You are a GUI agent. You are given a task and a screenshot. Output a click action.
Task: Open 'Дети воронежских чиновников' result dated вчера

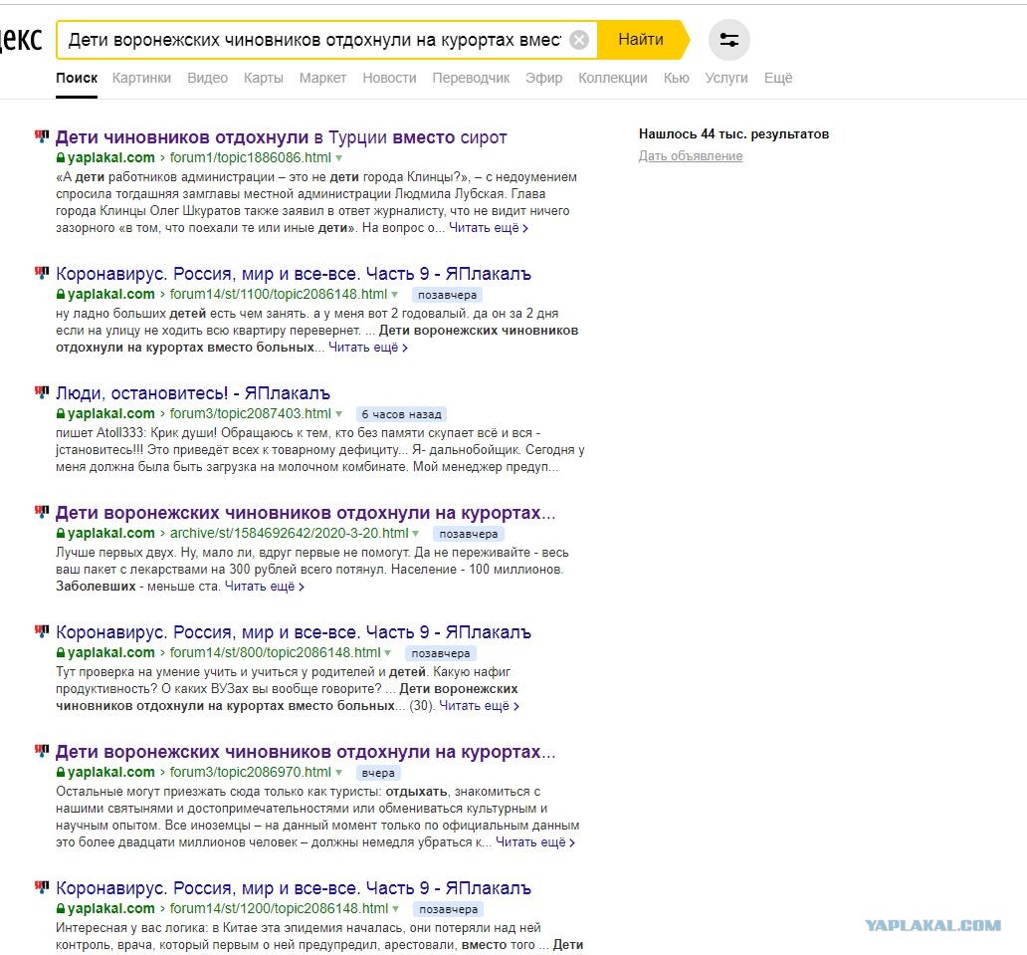click(x=306, y=752)
